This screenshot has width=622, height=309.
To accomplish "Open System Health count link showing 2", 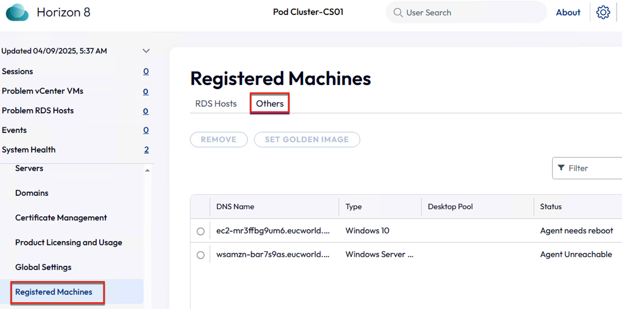I will (146, 150).
